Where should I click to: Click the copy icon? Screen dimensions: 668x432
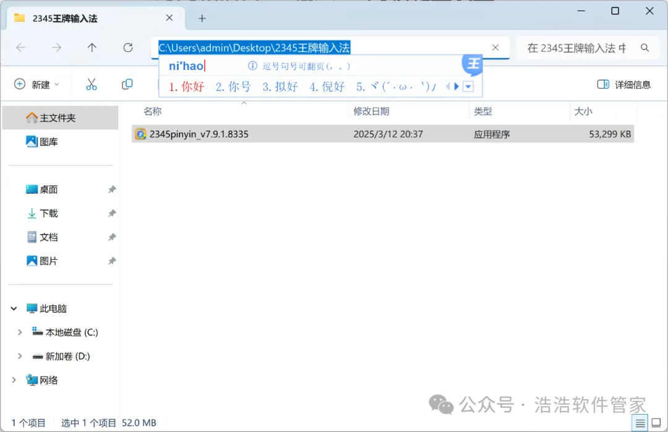click(x=127, y=84)
